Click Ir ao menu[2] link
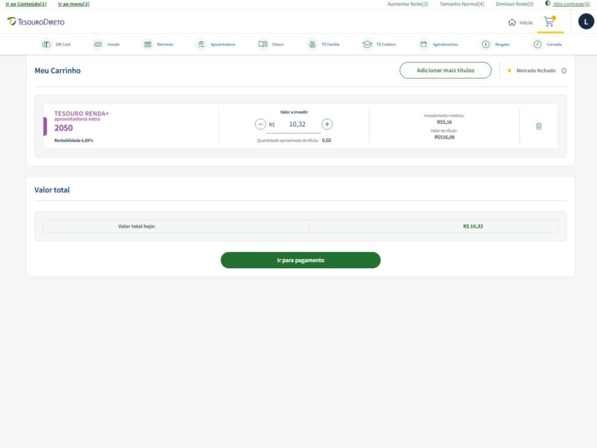 point(73,4)
